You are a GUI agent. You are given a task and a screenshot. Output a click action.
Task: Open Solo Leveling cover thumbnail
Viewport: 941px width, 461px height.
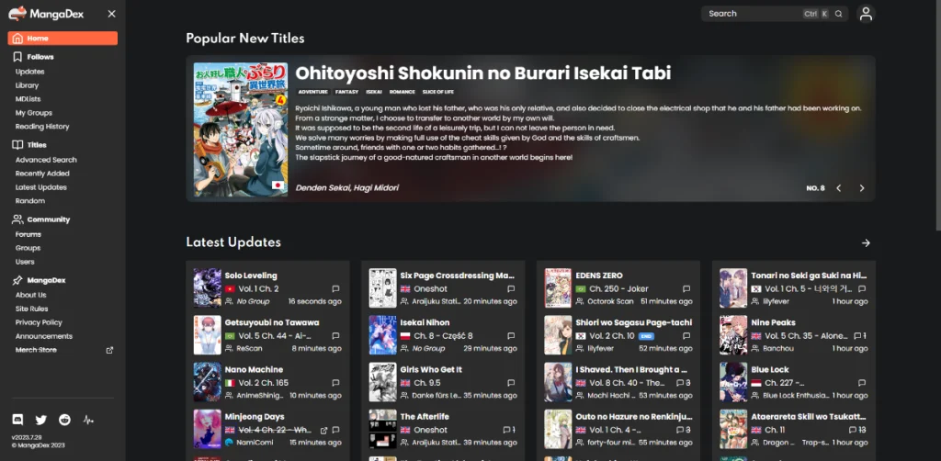point(207,288)
